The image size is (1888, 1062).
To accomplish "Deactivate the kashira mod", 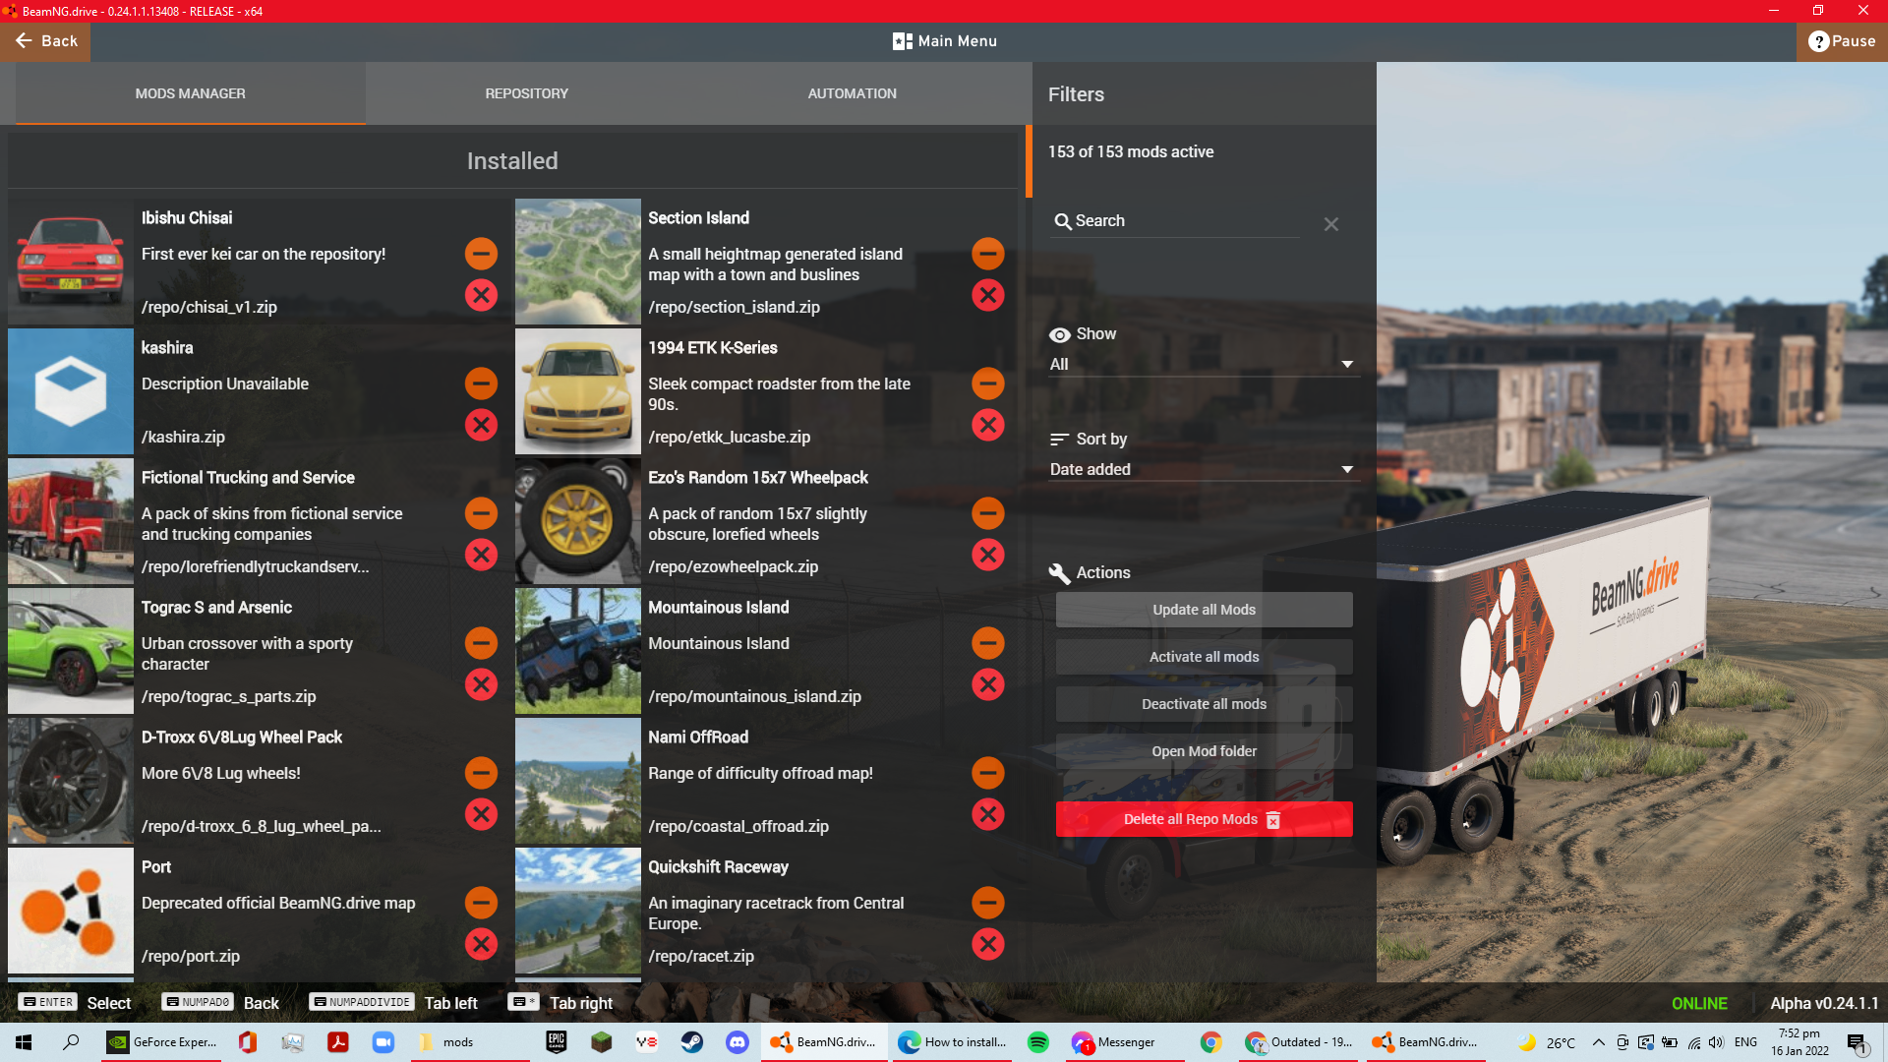I will point(481,383).
